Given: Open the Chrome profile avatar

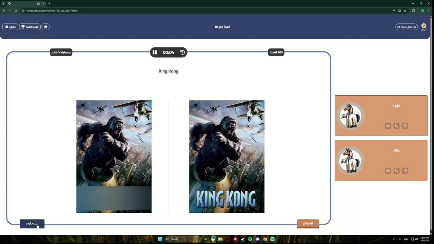Looking at the screenshot, I should [x=422, y=11].
